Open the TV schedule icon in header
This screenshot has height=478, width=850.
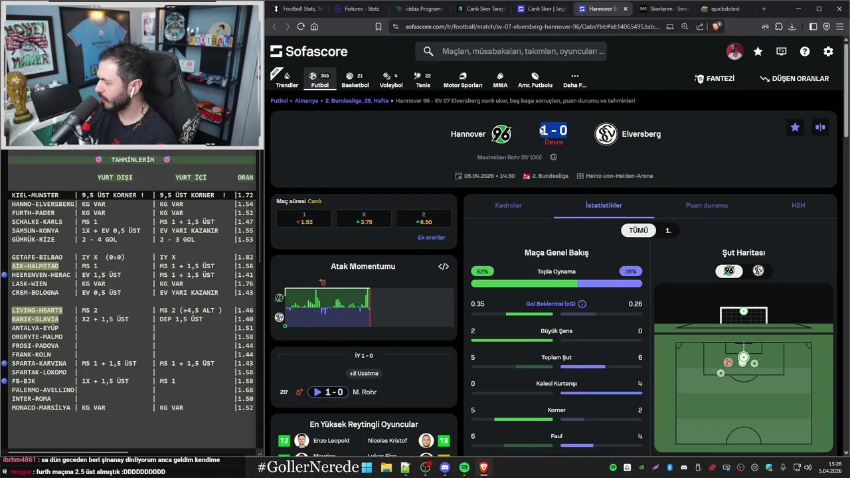(x=782, y=51)
